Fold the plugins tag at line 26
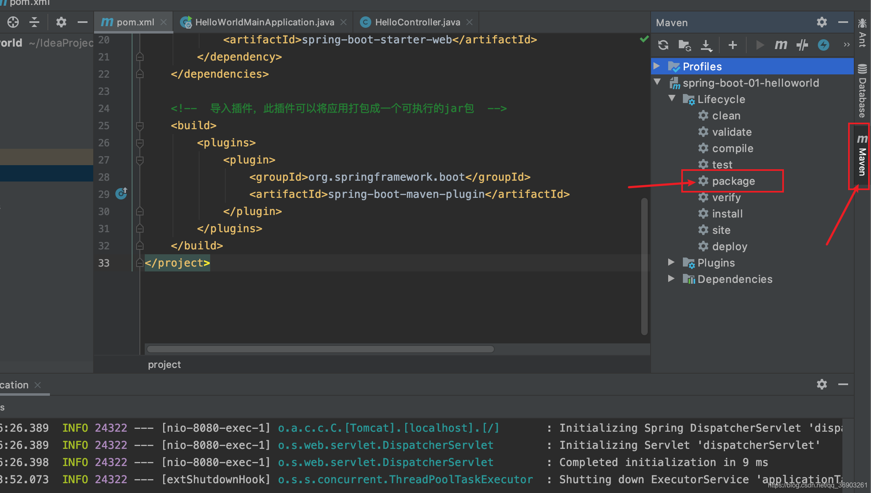Viewport: 871px width, 493px height. (x=139, y=143)
